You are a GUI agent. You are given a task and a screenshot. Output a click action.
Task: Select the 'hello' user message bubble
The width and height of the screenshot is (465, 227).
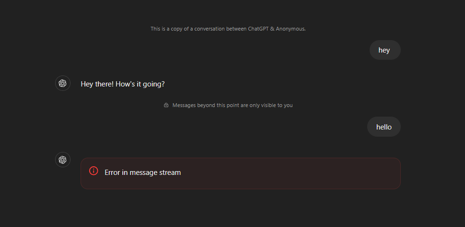pyautogui.click(x=384, y=127)
